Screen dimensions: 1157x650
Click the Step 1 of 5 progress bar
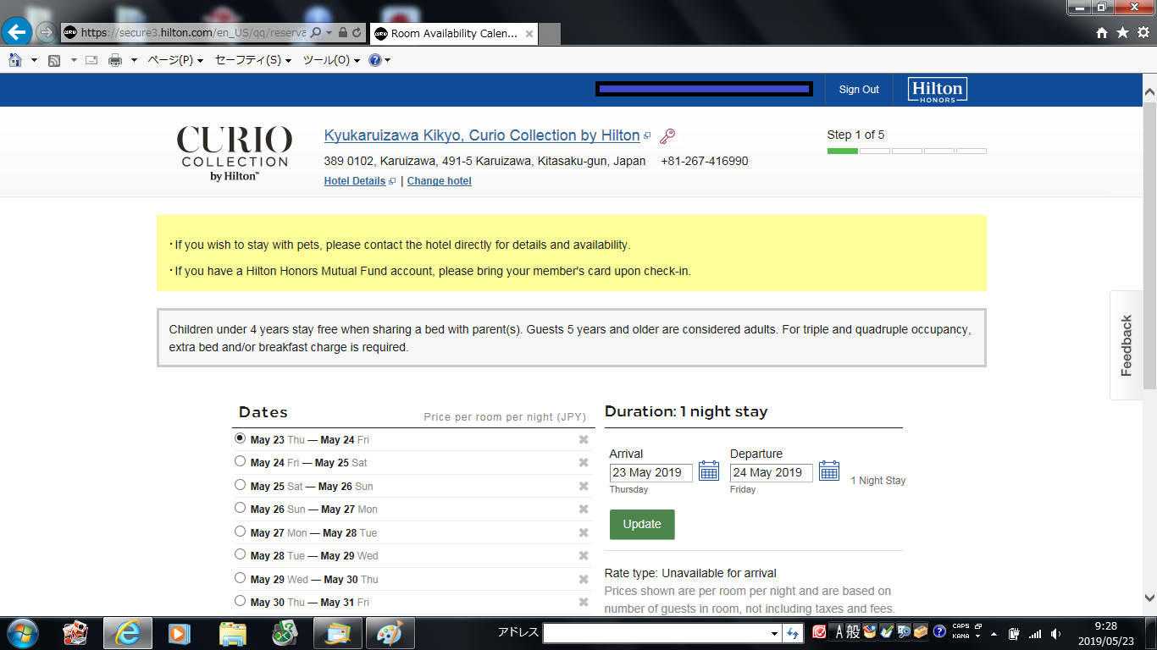[x=907, y=151]
